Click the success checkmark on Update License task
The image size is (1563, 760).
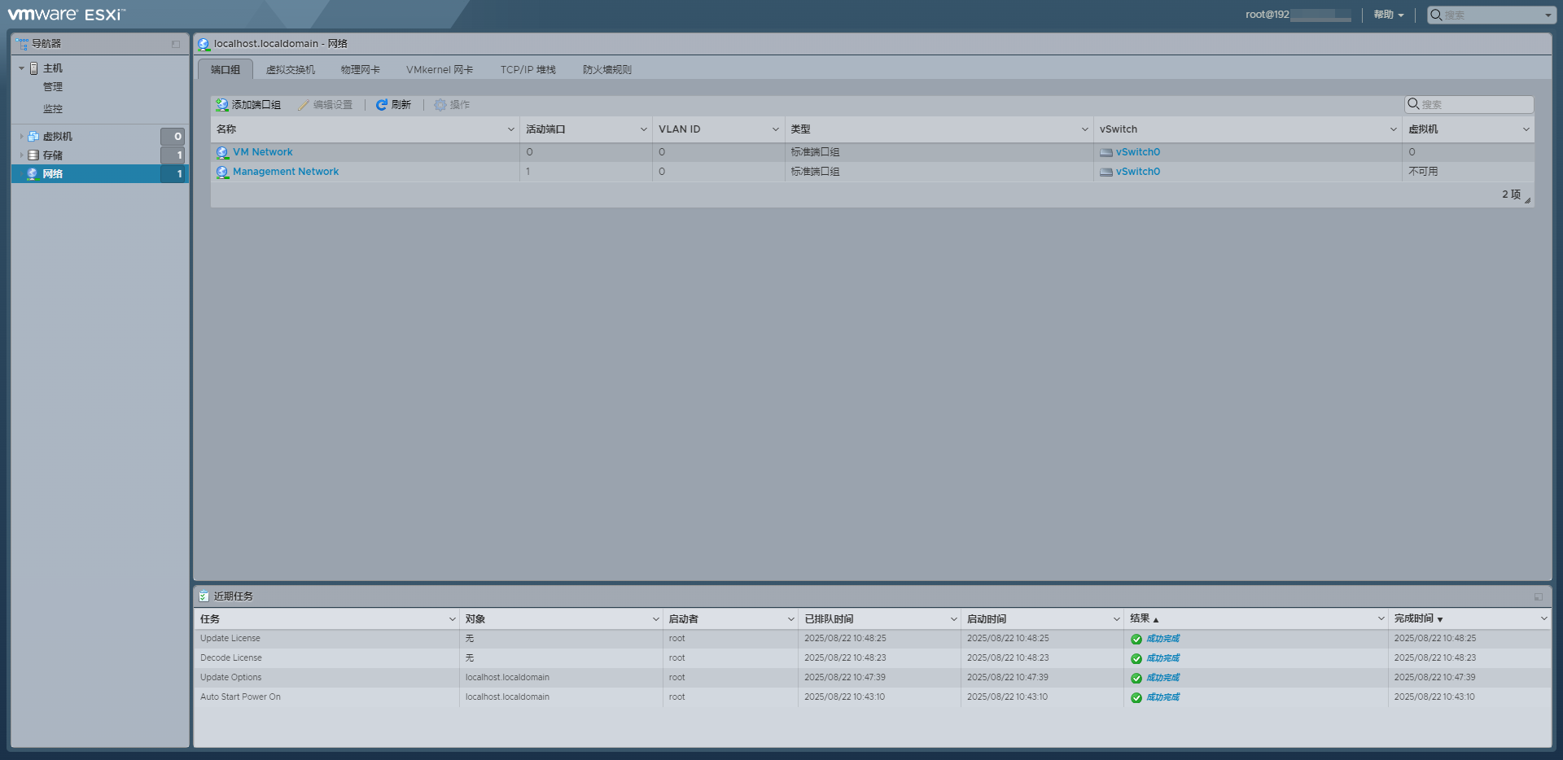(x=1136, y=638)
